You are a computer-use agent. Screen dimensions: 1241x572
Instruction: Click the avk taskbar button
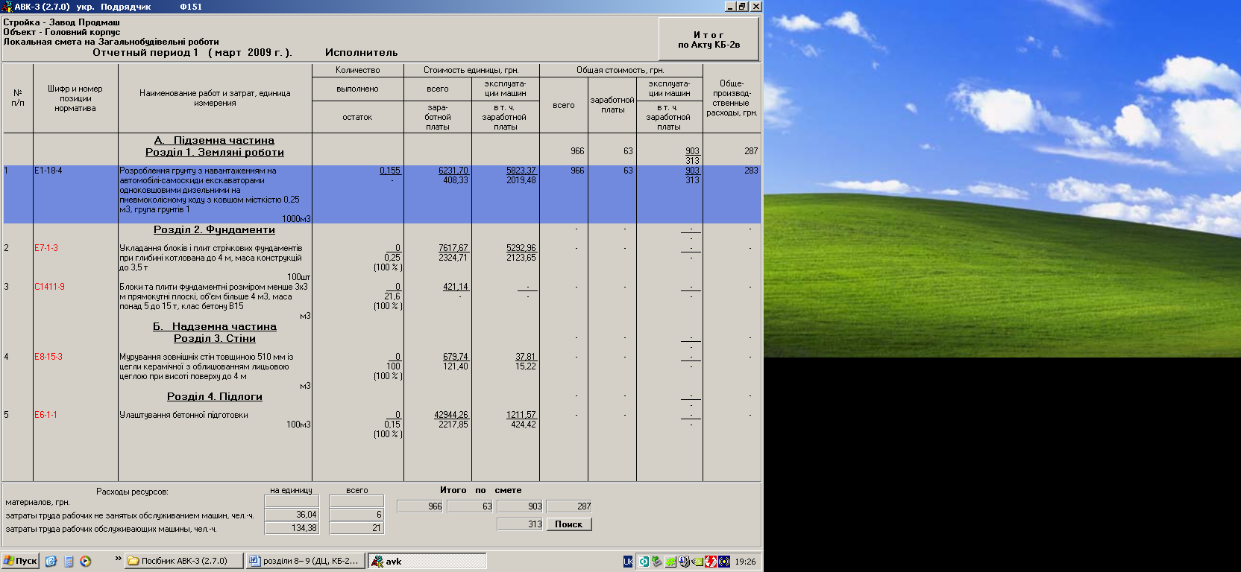click(427, 561)
